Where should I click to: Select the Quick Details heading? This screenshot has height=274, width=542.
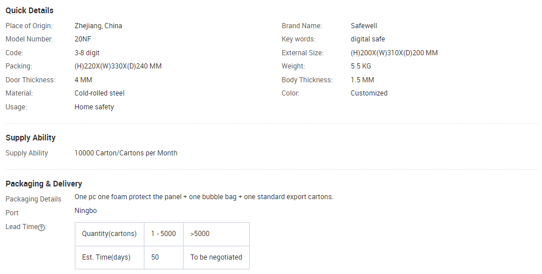(29, 10)
